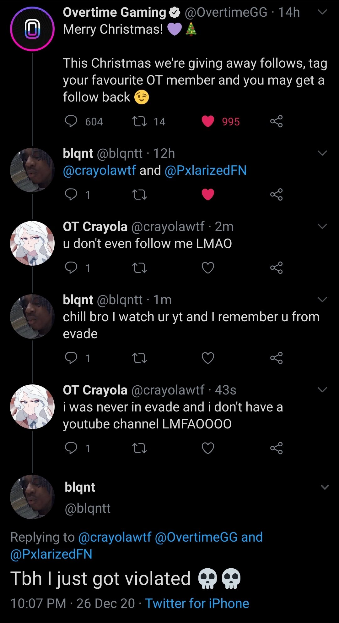Reply to OT Crayola's "never in evade" tweet
The height and width of the screenshot is (623, 339).
71,448
